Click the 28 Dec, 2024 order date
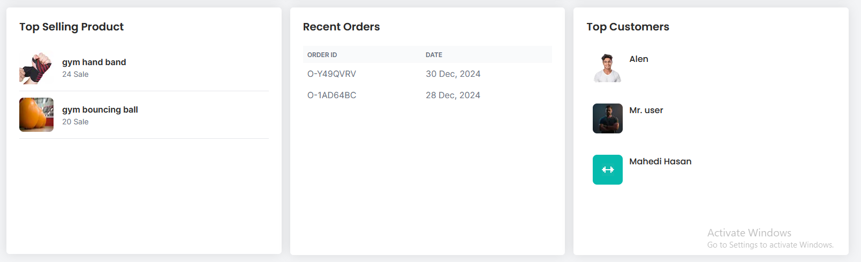 pyautogui.click(x=453, y=96)
